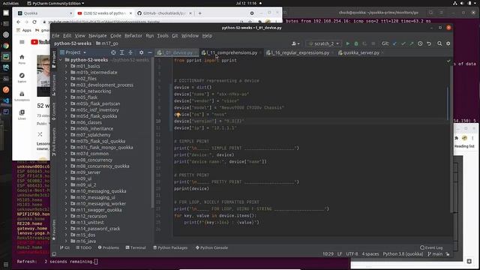Open the Python Packages tool window

170,247
